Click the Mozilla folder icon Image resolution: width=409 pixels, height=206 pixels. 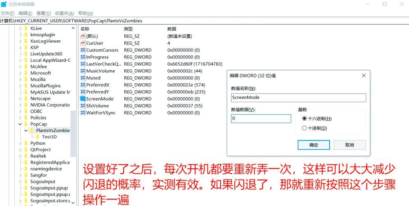coord(26,80)
